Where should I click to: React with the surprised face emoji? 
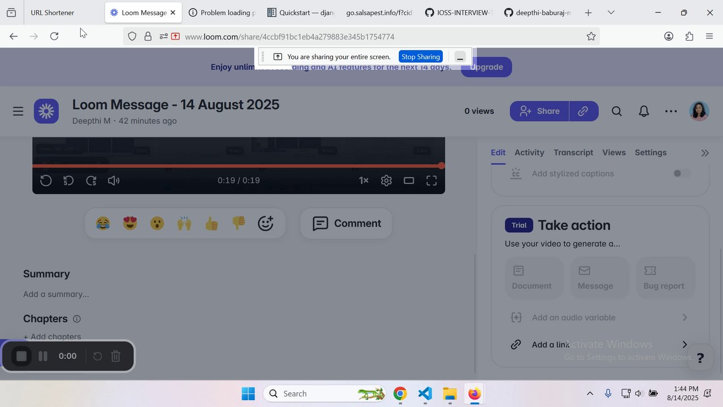[x=157, y=223]
